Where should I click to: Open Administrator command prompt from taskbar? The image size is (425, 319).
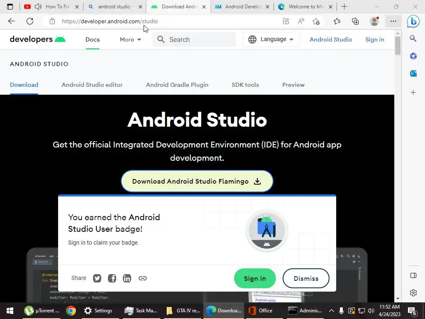pyautogui.click(x=305, y=311)
